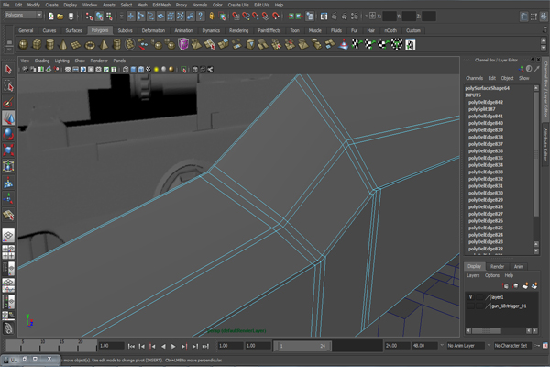Open the Options menu in Layer Editor
This screenshot has width=550, height=367.
coord(491,275)
